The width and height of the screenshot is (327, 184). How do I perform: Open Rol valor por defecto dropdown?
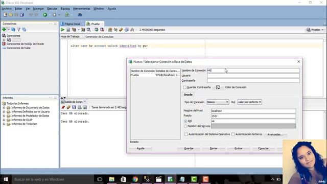tap(249, 102)
